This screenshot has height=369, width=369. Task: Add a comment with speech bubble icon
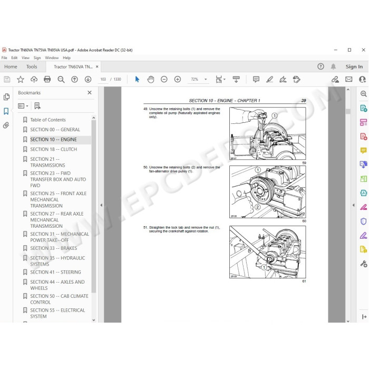click(256, 79)
